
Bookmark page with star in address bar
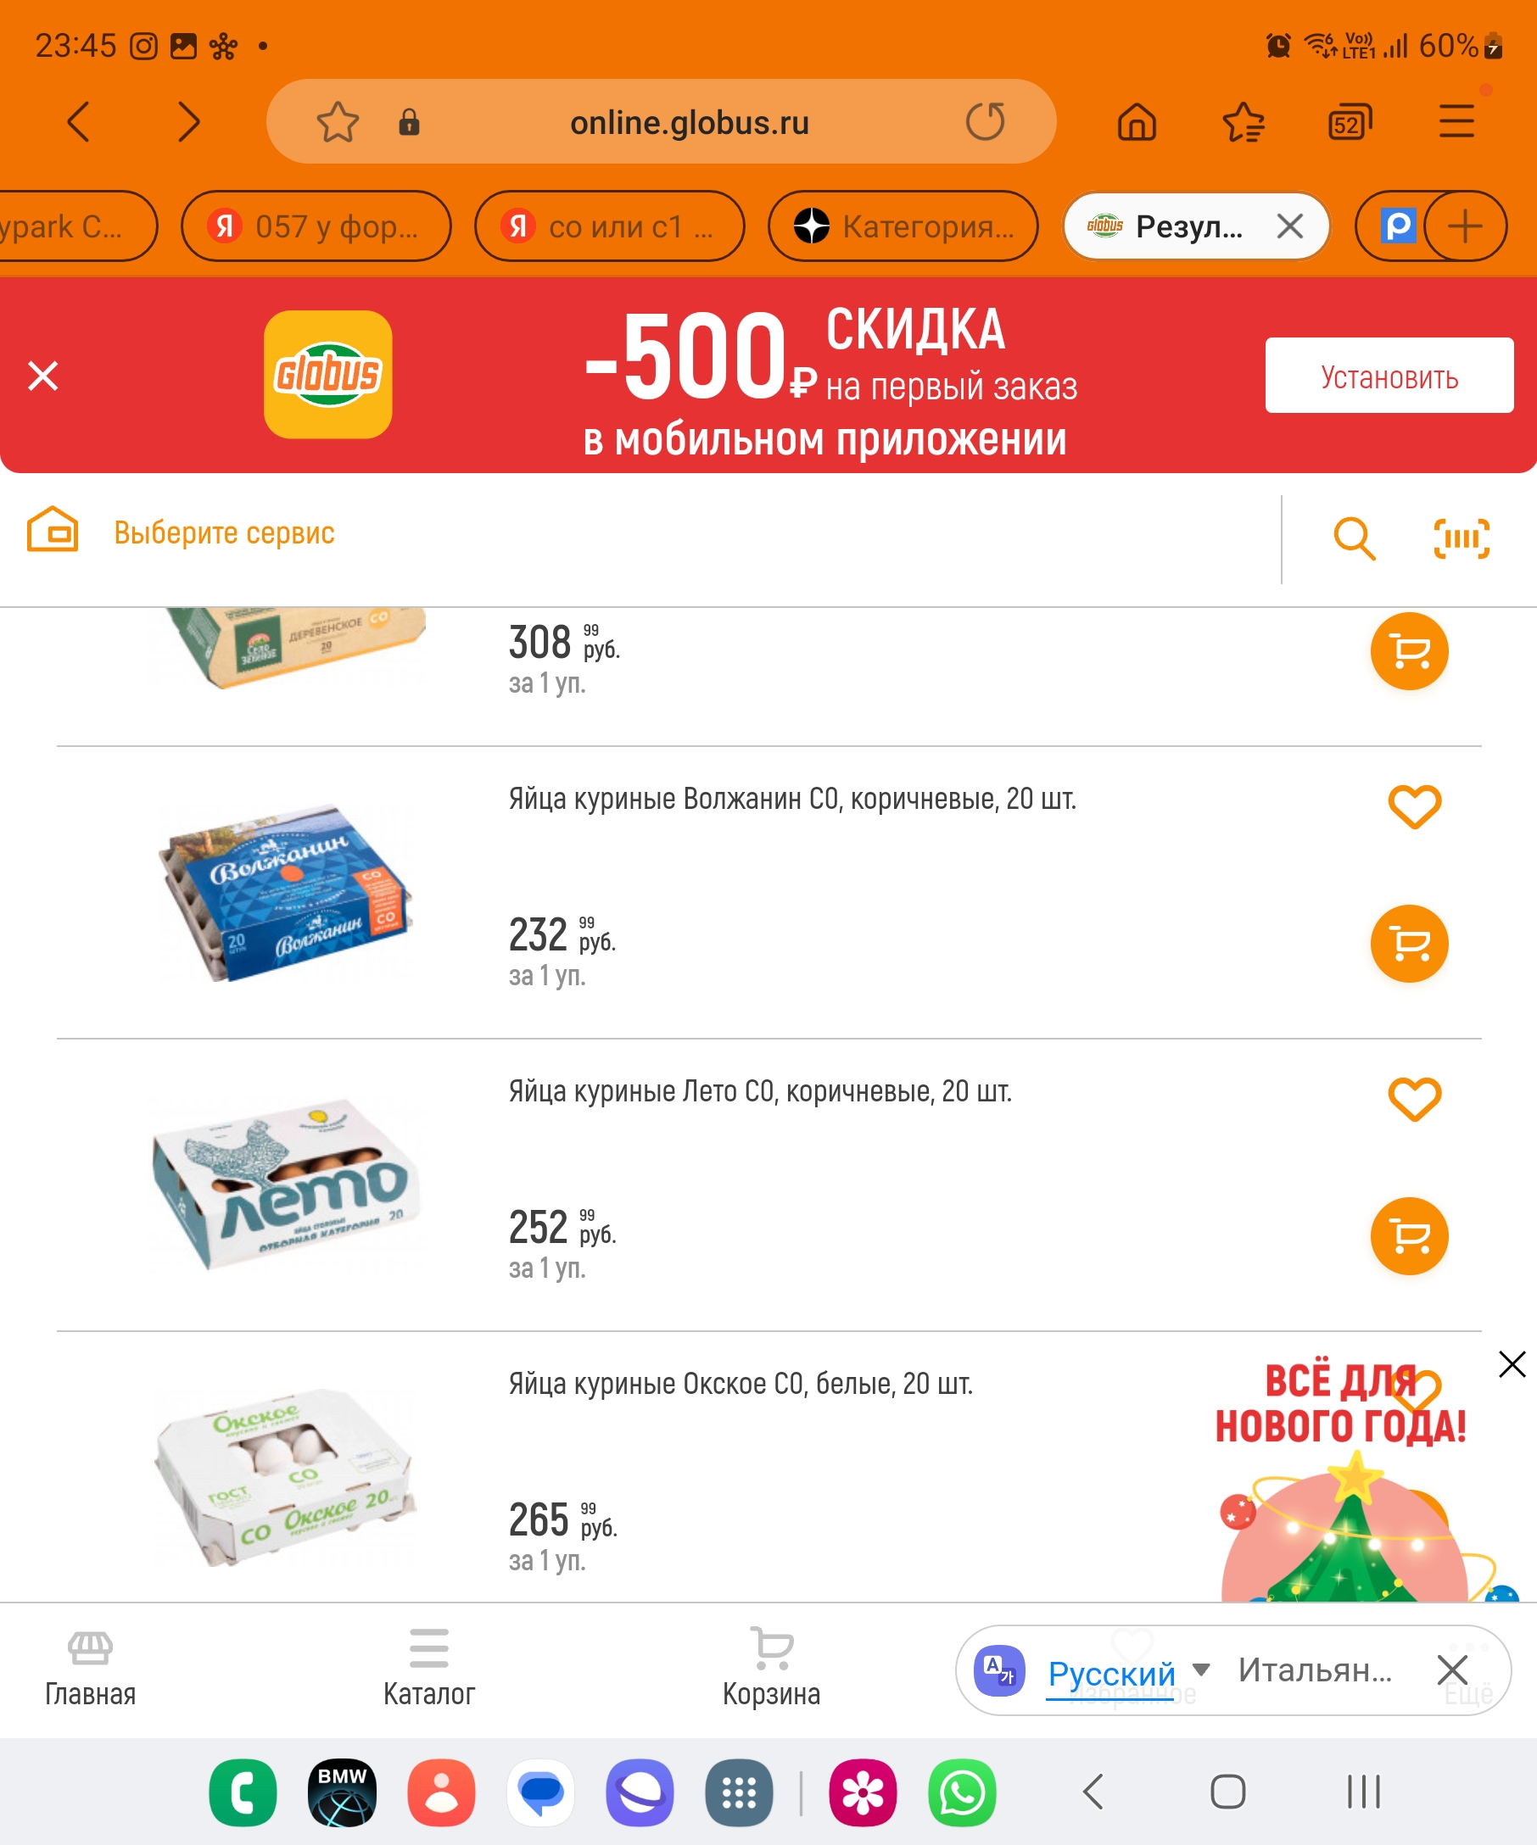click(x=338, y=122)
